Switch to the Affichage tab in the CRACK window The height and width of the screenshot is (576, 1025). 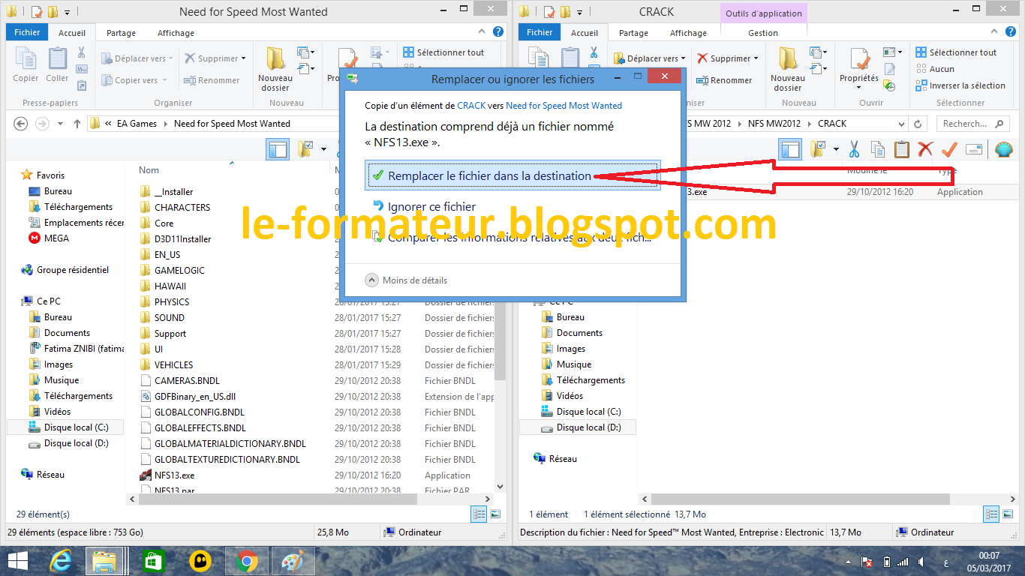tap(688, 33)
